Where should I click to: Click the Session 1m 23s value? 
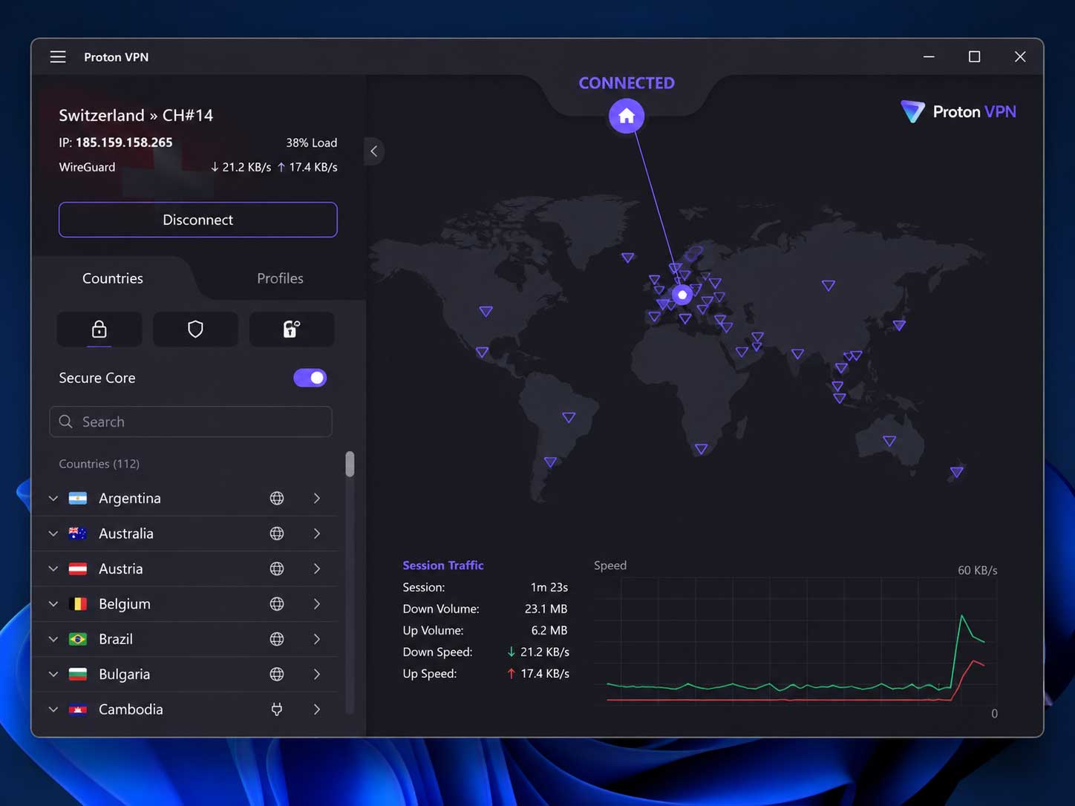pos(549,587)
